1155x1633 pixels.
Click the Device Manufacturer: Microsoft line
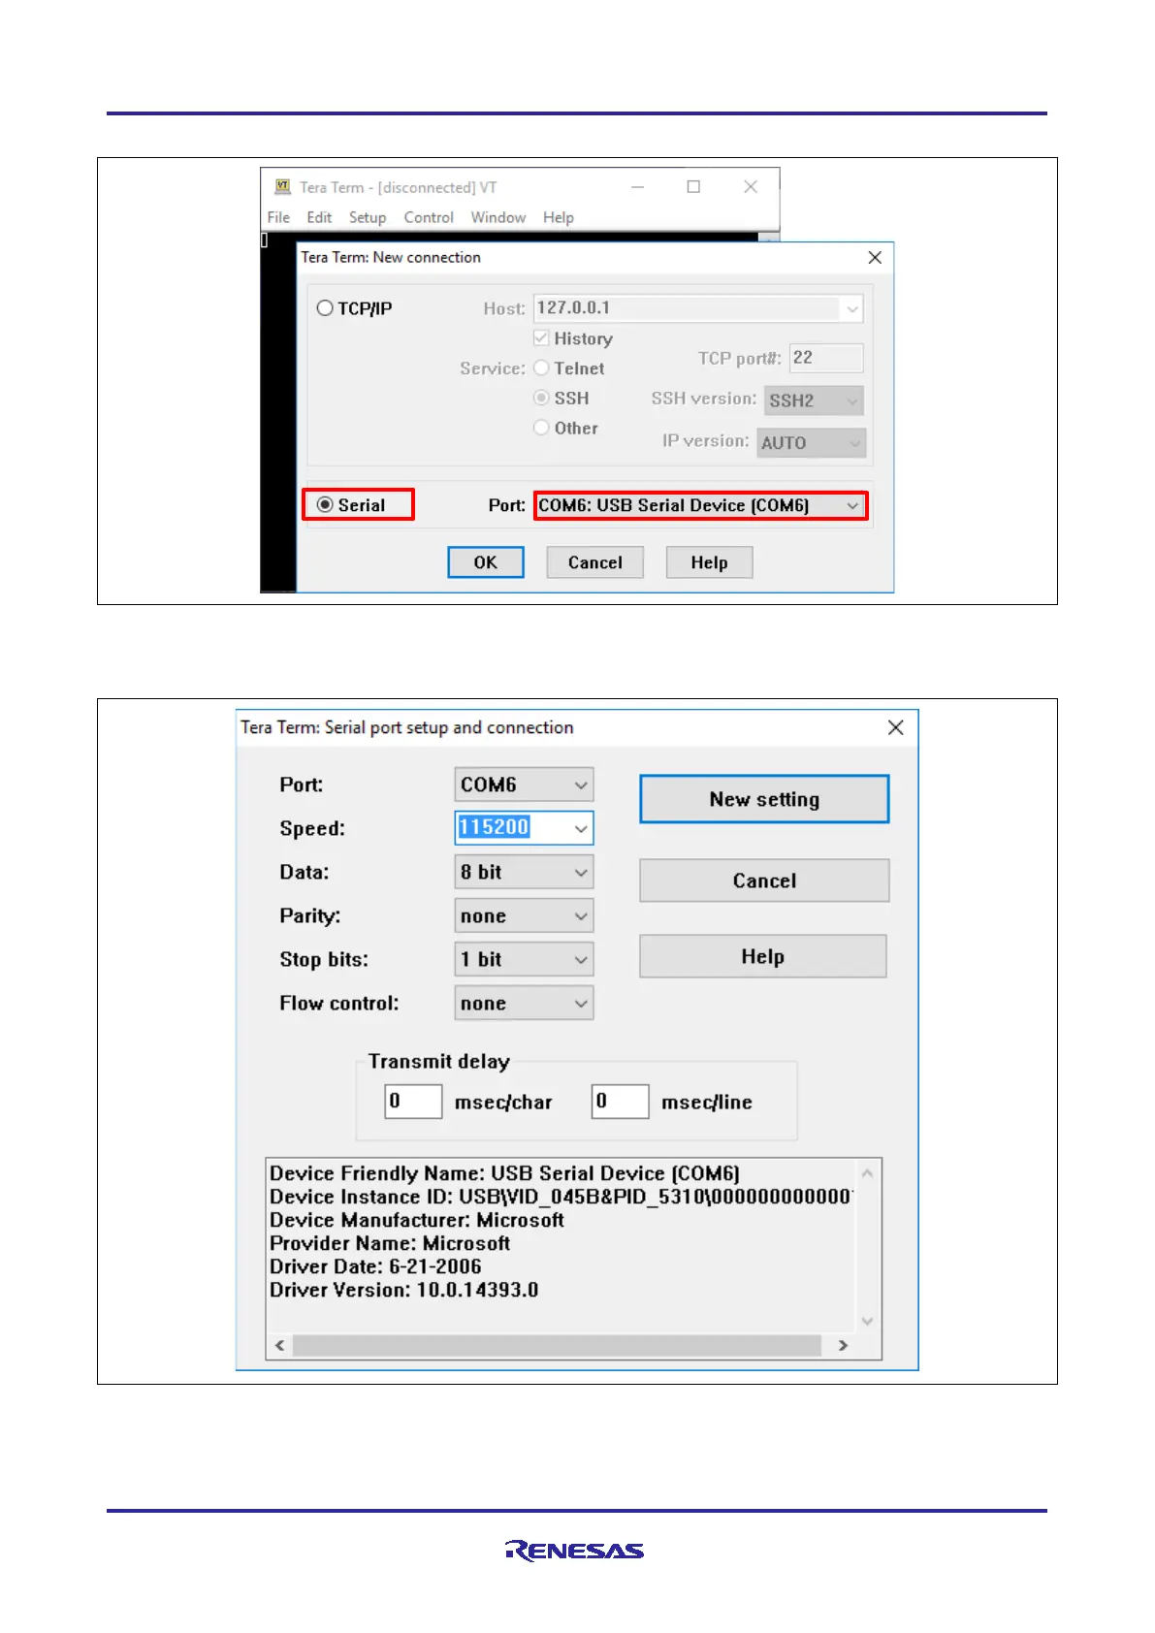click(417, 1220)
